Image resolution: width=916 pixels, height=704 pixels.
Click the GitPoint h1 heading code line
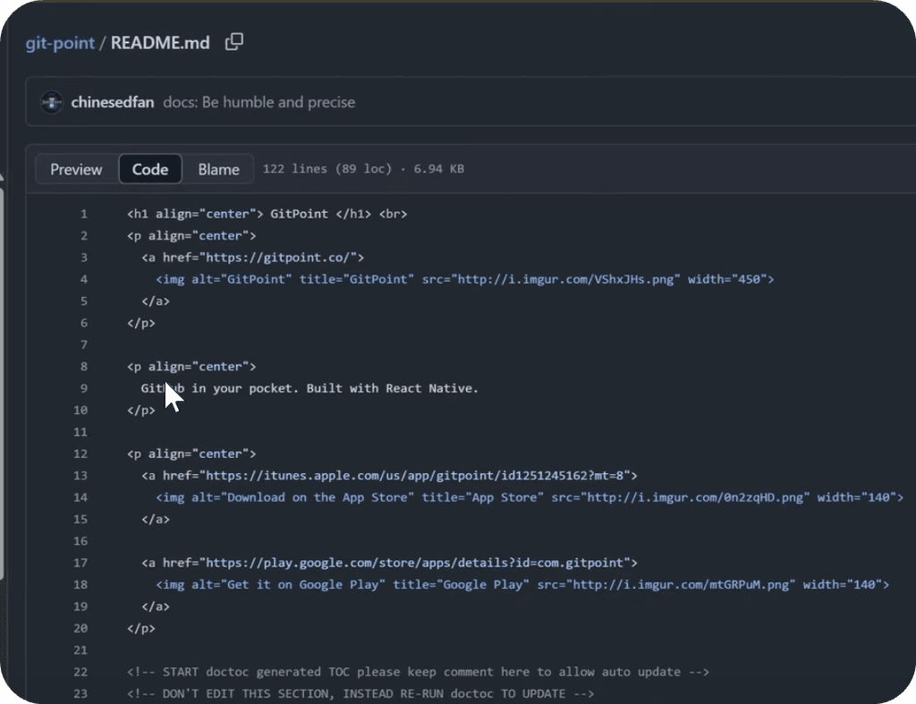(267, 214)
